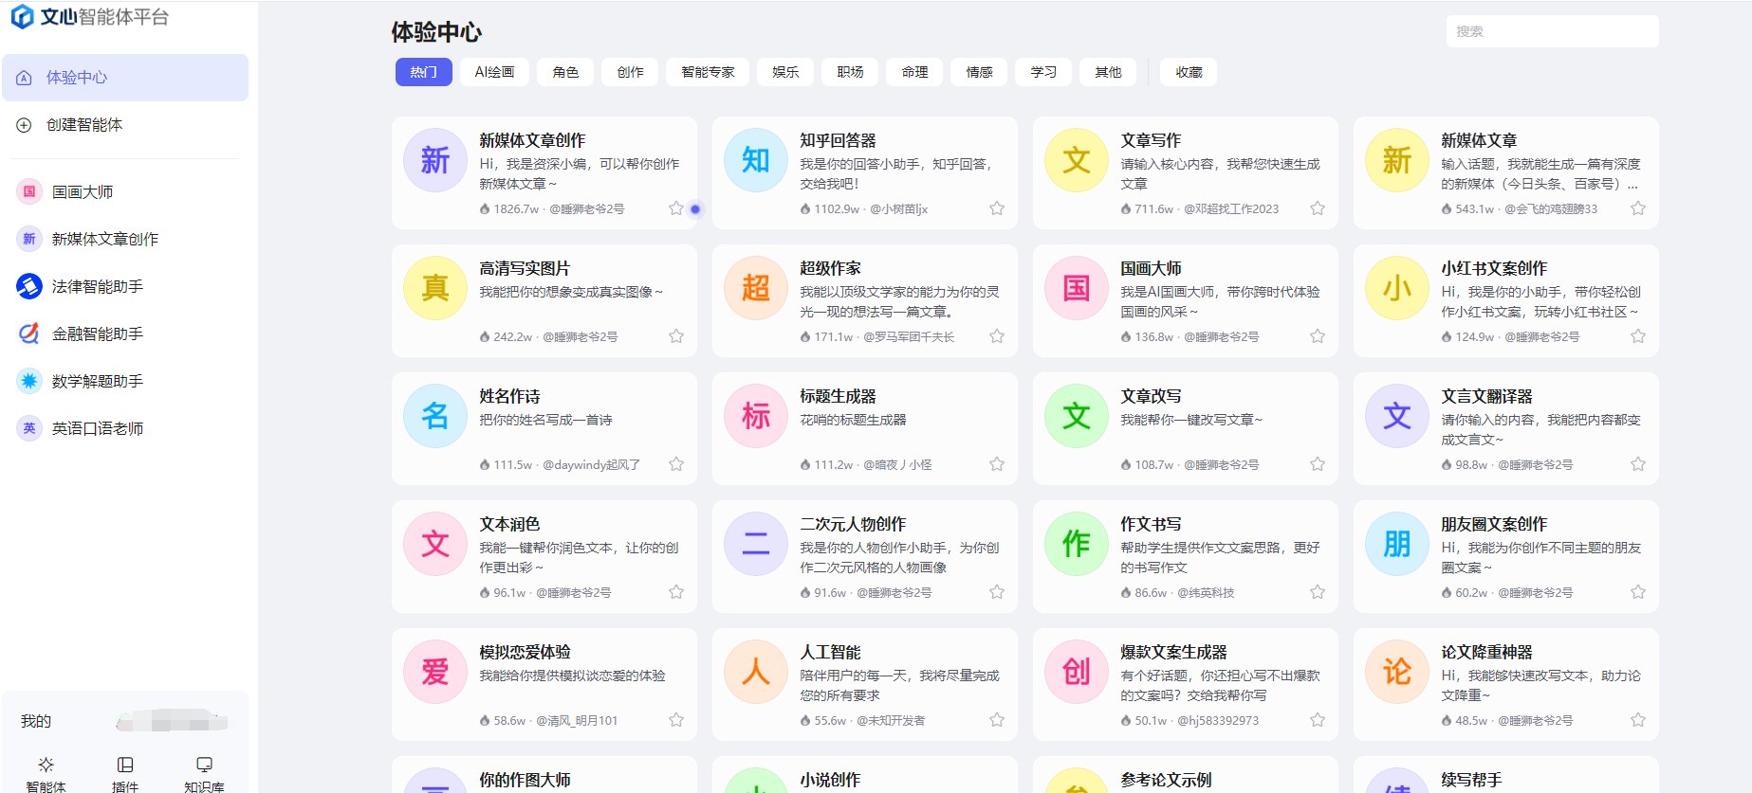Image resolution: width=1752 pixels, height=793 pixels.
Task: Click the 模拟恋爱体验 avatar icon
Action: tap(435, 672)
